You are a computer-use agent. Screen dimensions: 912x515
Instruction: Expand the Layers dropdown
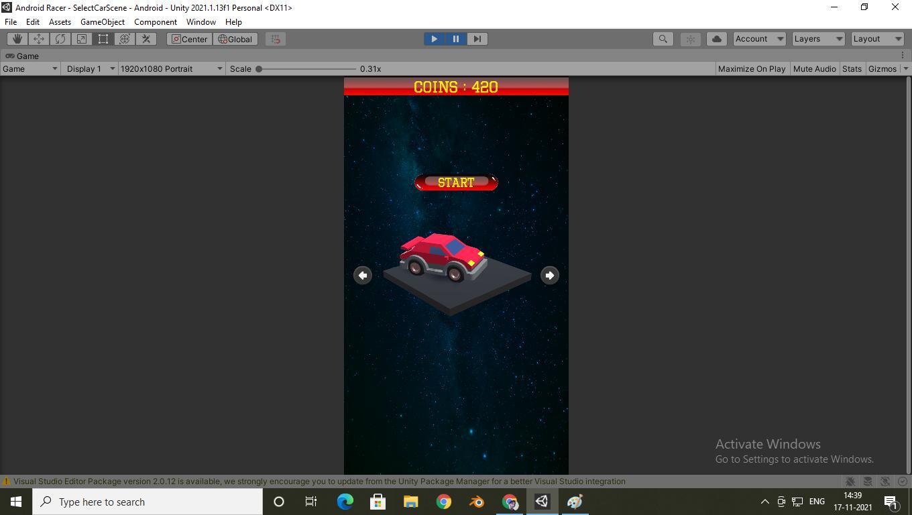coord(817,39)
